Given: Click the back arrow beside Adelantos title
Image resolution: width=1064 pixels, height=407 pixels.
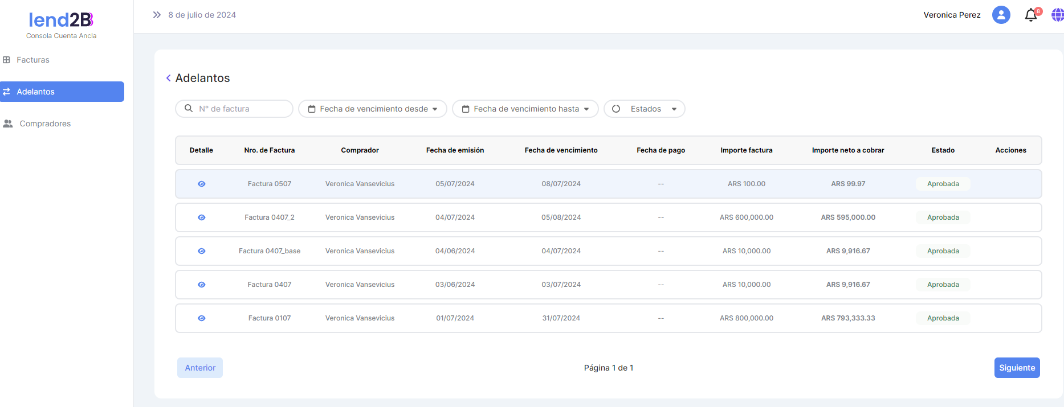Looking at the screenshot, I should pos(168,78).
